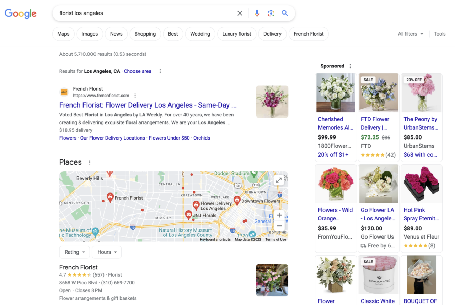Open Keyboard shortcuts on map
455x305 pixels.
tap(215, 239)
